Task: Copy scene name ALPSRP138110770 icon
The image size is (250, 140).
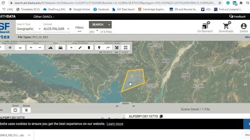Action: pyautogui.click(x=161, y=116)
